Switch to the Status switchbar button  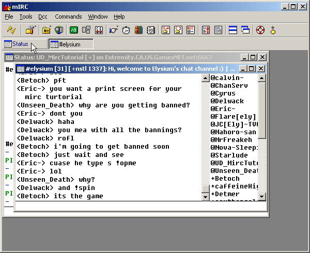25,44
